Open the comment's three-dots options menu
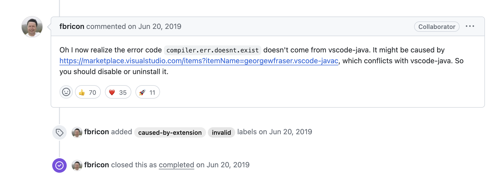This screenshot has width=487, height=174. pos(470,26)
